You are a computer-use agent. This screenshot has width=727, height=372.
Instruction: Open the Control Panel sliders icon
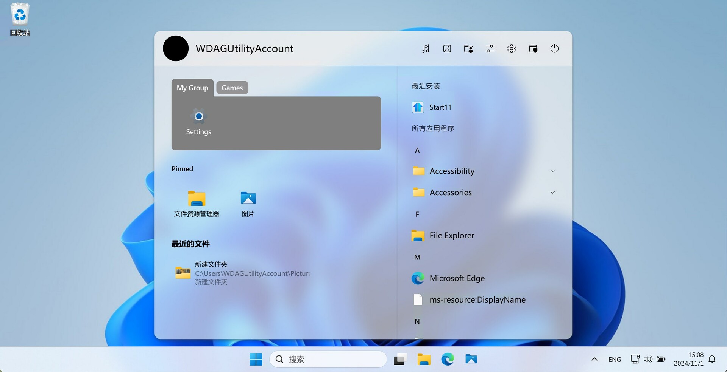coord(490,49)
